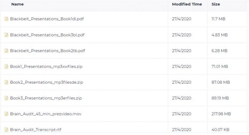
Task: Click file icon beside Blackbelt_Presentations_Book2tb.pdf
Action: (6, 51)
